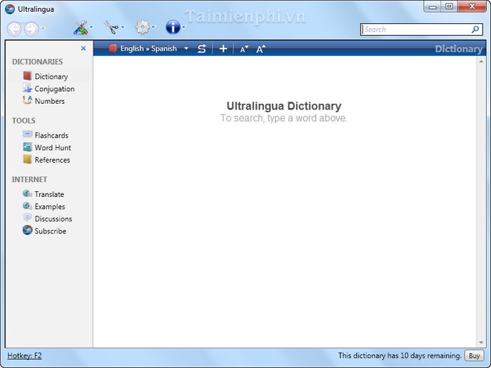Expand the gear icon dropdown arrow

coord(154,27)
